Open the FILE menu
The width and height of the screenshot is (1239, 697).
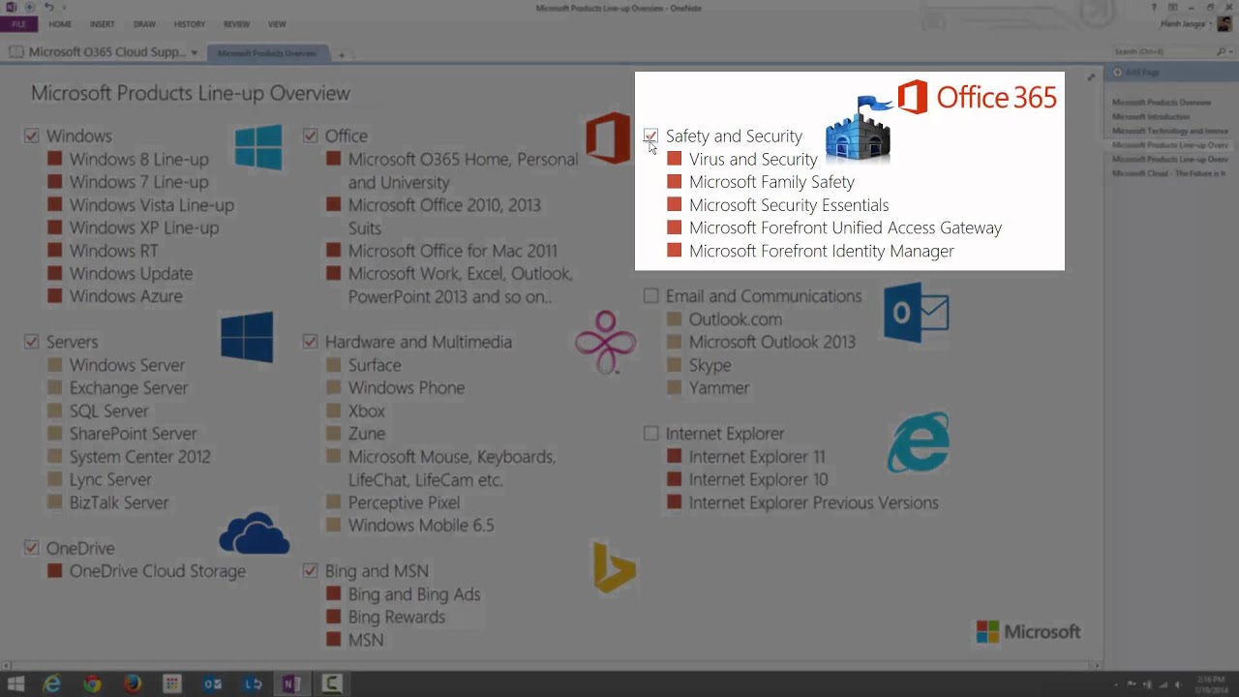tap(18, 24)
